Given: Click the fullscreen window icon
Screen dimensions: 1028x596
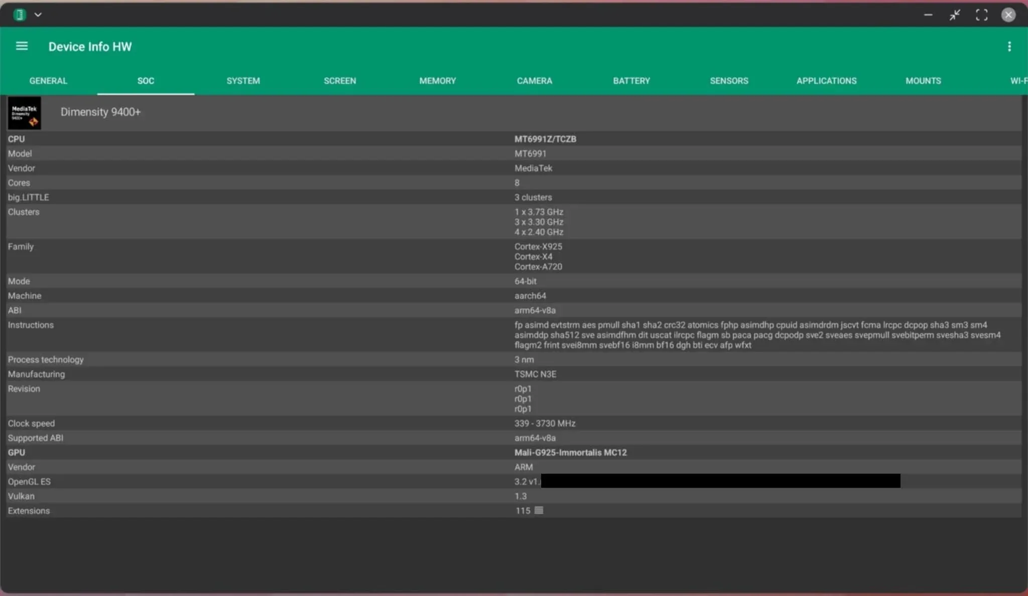Looking at the screenshot, I should 981,15.
